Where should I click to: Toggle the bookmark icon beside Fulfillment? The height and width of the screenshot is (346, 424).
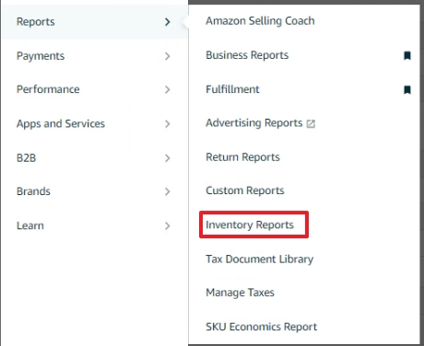tap(407, 90)
